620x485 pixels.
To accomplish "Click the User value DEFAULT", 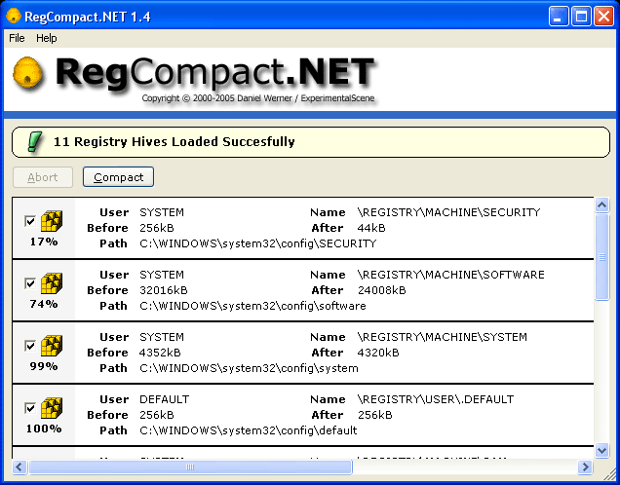I will tap(164, 399).
